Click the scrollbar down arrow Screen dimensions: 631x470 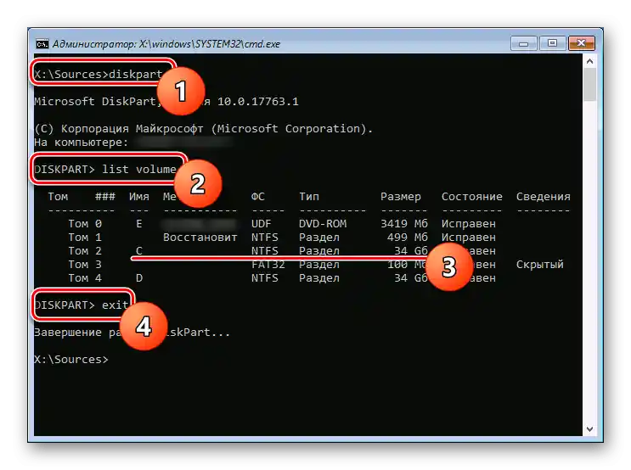coord(589,429)
